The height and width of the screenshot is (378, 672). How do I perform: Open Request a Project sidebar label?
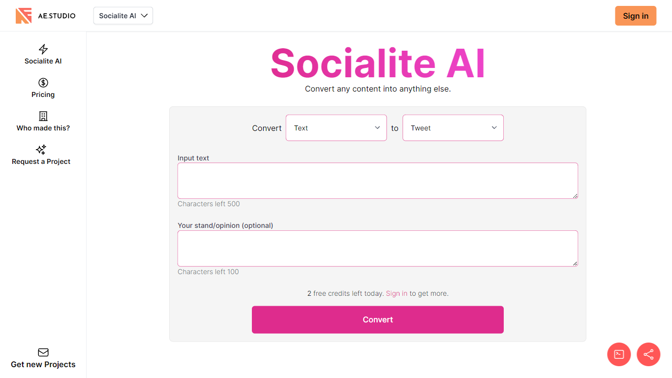pyautogui.click(x=41, y=161)
